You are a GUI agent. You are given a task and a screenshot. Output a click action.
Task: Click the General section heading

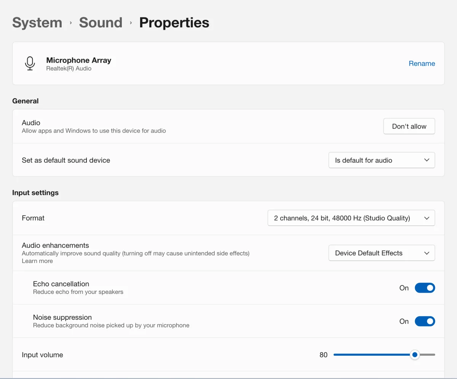(26, 101)
